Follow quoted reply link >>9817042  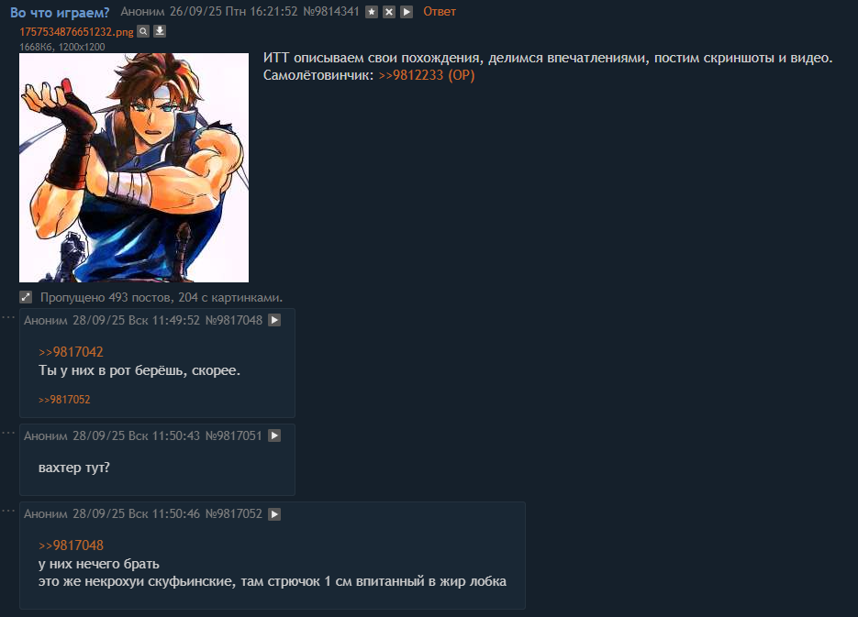[x=72, y=352]
